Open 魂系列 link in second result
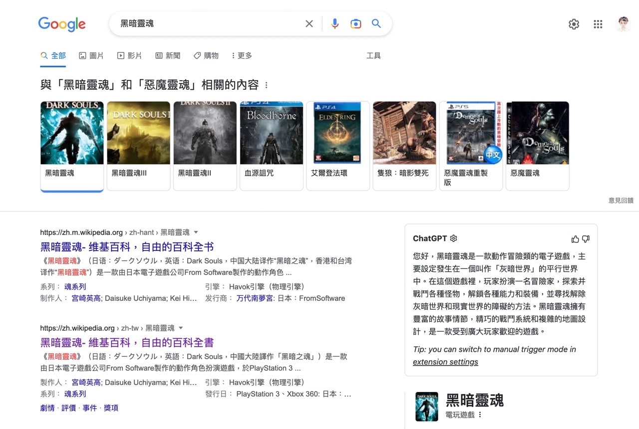The image size is (639, 429). (75, 394)
